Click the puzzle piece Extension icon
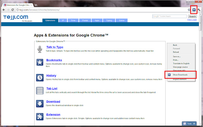The height and width of the screenshot is (127, 203). pyautogui.click(x=40, y=116)
